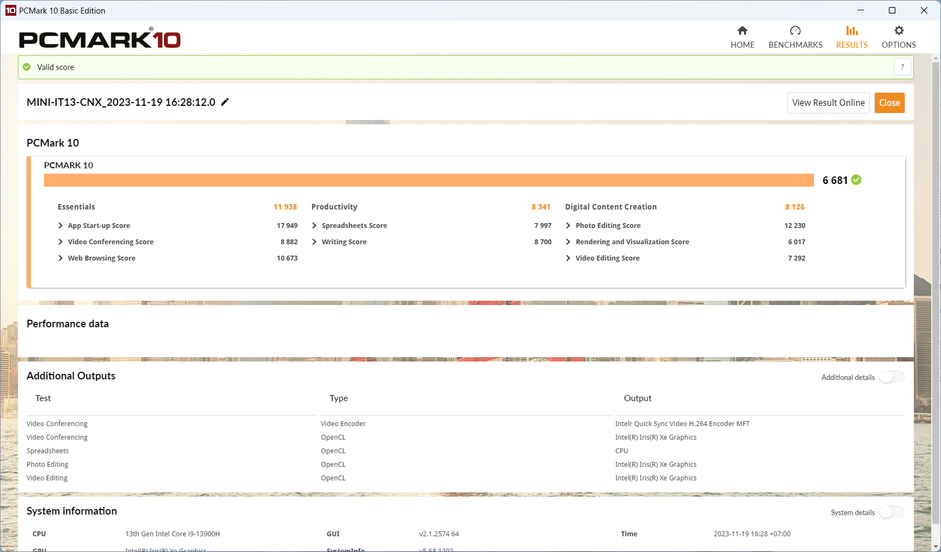
Task: Click the PCMark 10 logo
Action: click(100, 38)
